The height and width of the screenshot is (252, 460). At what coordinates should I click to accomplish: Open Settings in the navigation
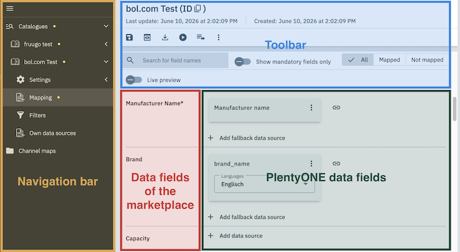(40, 80)
